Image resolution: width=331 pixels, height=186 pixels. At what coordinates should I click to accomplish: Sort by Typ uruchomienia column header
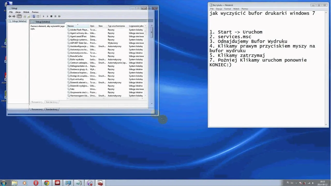click(118, 26)
